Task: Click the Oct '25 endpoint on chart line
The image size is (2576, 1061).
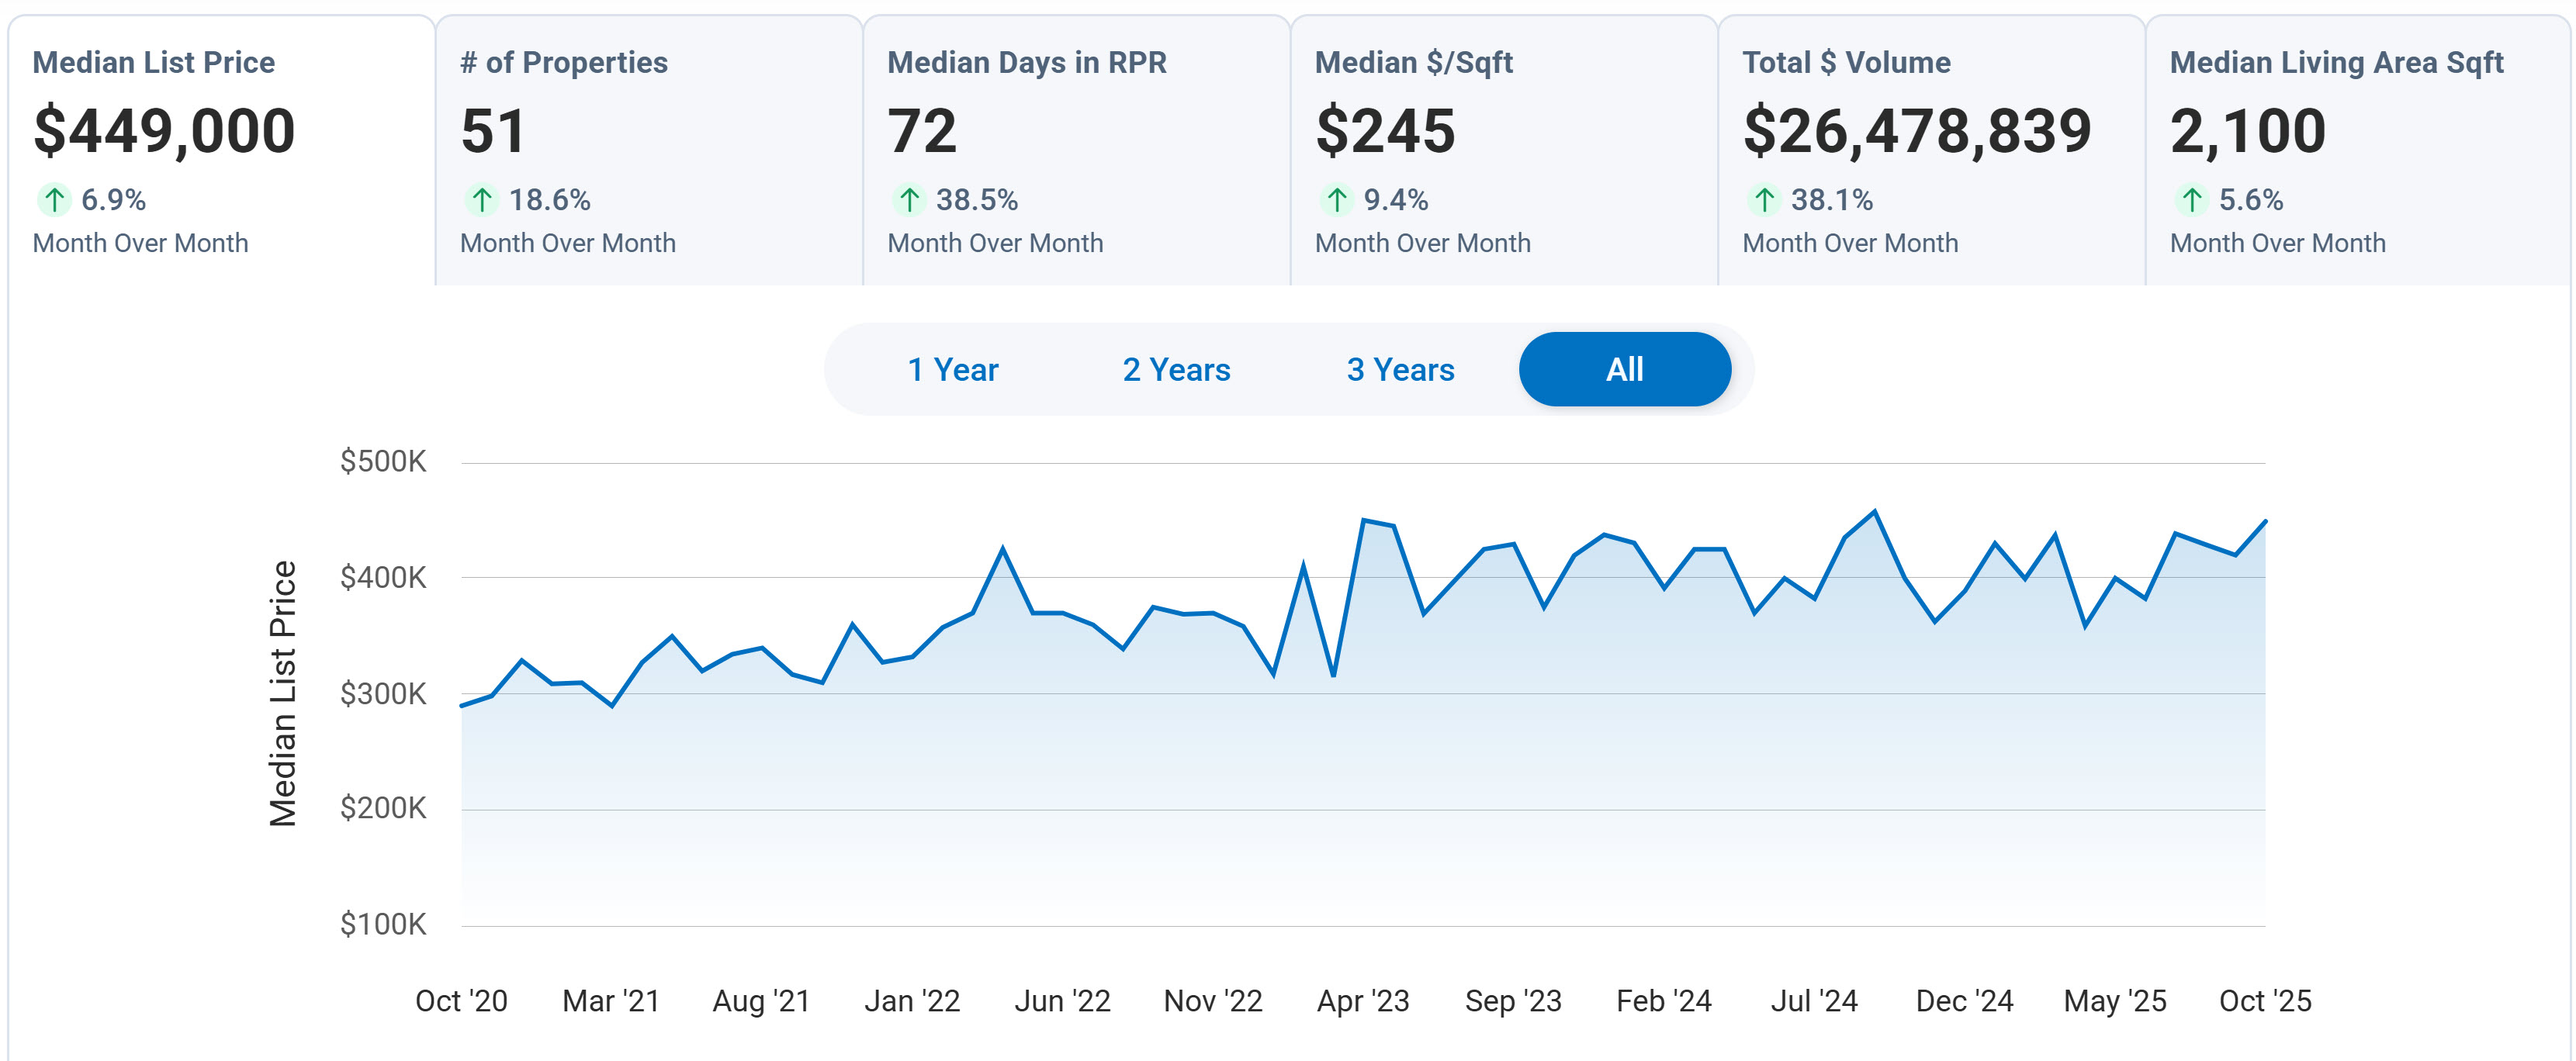Action: pyautogui.click(x=2264, y=521)
